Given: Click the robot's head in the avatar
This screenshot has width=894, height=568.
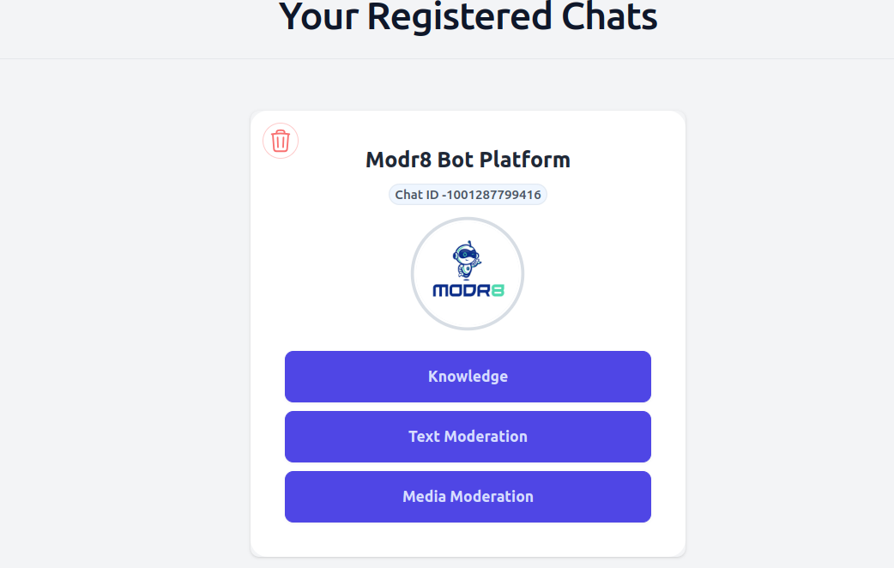Looking at the screenshot, I should coord(465,252).
